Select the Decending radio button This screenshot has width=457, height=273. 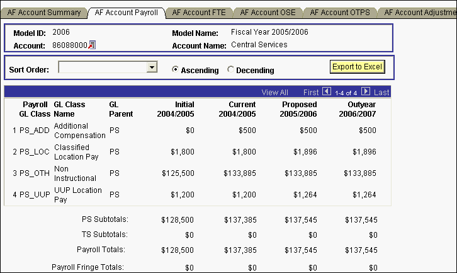[x=230, y=70]
